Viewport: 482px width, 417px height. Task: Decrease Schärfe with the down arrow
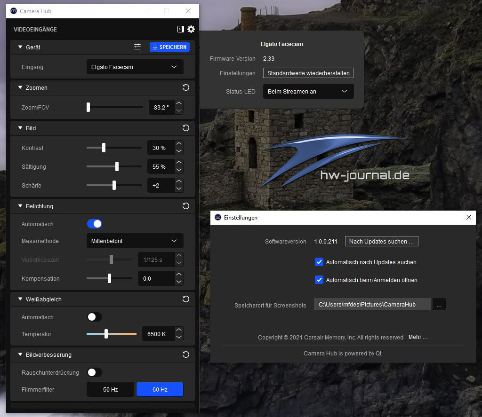[179, 189]
